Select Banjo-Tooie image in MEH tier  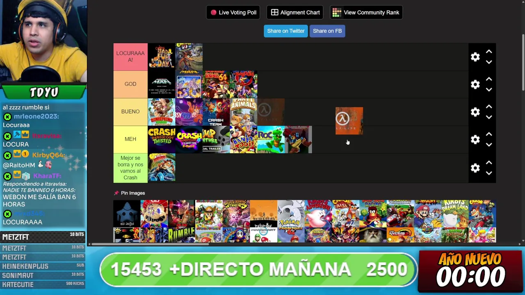[x=244, y=139]
